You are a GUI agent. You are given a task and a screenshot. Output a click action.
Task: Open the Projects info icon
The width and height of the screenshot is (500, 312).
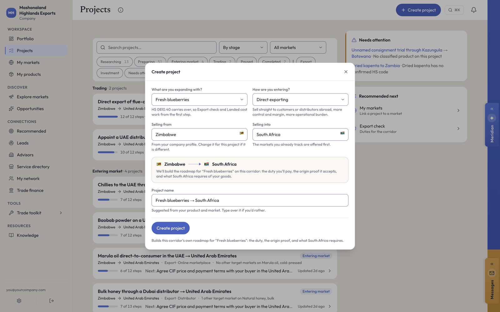121,10
